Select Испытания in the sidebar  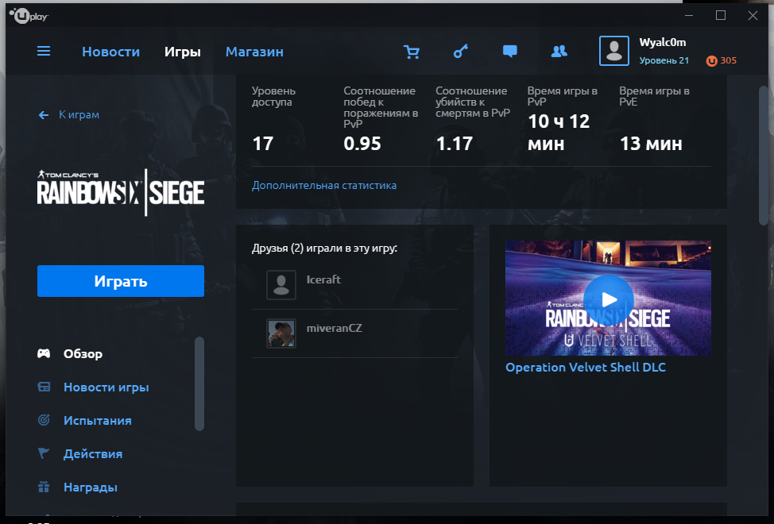pyautogui.click(x=98, y=421)
